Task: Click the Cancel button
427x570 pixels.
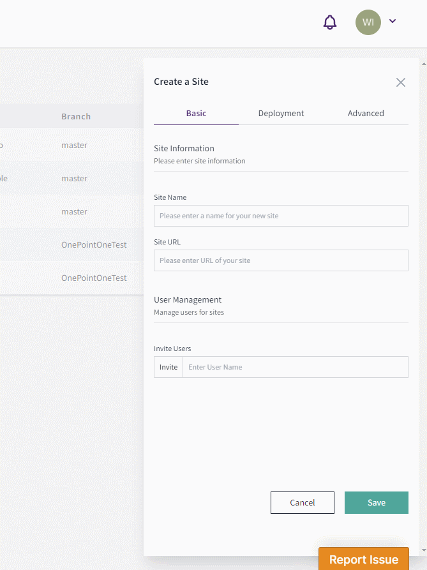Action: tap(303, 503)
